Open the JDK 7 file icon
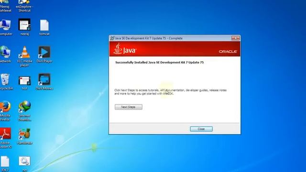Viewport: 306px width, 172px height. [x=5, y=163]
